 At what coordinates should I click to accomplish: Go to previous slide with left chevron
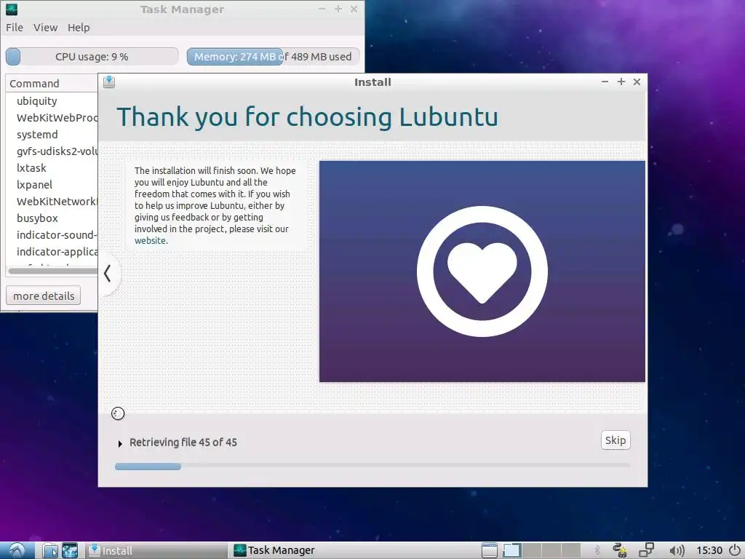108,274
